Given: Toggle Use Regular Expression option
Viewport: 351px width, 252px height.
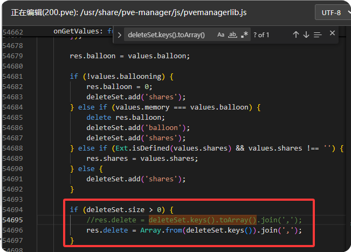Looking at the screenshot, I should click(x=245, y=35).
